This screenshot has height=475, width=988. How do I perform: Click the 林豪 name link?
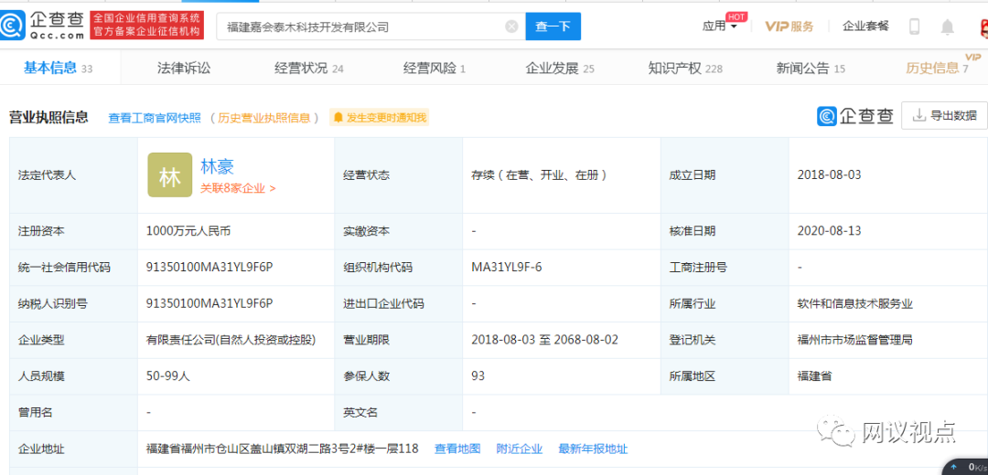[218, 166]
